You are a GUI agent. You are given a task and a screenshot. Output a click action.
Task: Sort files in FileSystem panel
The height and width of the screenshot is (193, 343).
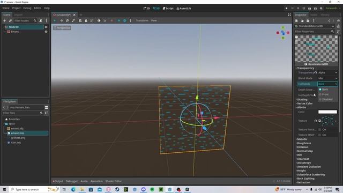(x=47, y=113)
